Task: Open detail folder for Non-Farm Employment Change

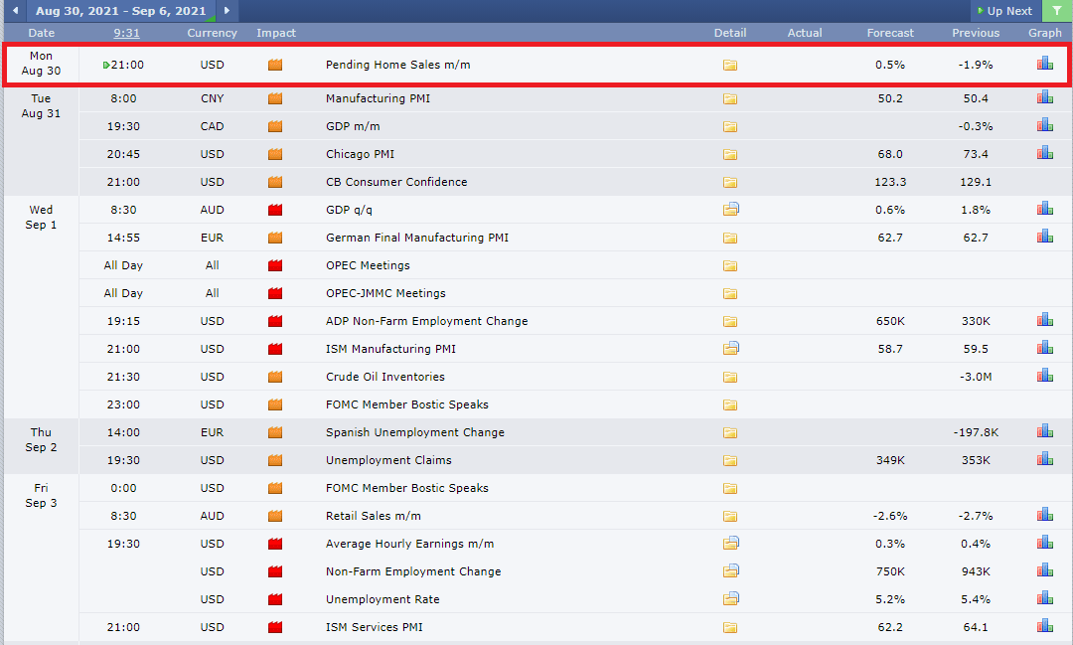Action: [731, 570]
